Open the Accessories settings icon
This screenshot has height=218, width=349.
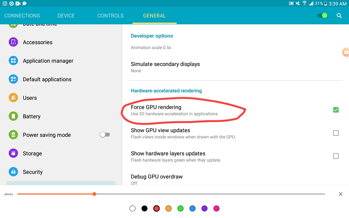coord(13,42)
